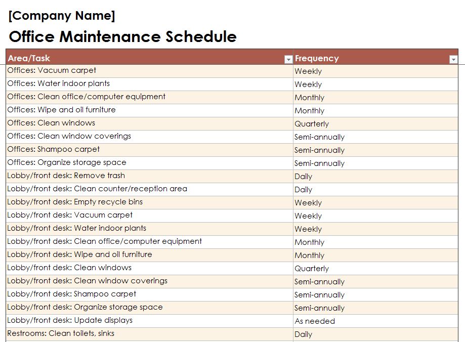Click 'Lobby/front desk: Empty recycle bins' cell
The width and height of the screenshot is (465, 342).
pyautogui.click(x=149, y=202)
